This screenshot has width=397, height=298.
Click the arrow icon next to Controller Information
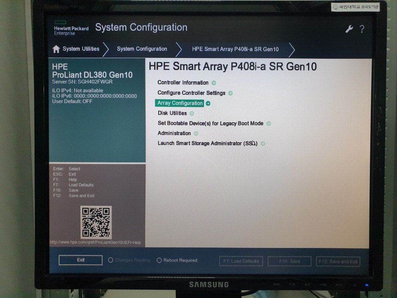pyautogui.click(x=214, y=83)
